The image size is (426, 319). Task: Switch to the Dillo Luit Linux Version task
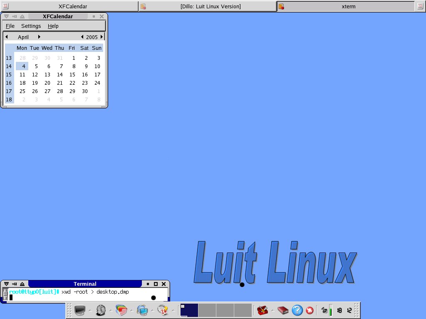click(208, 6)
